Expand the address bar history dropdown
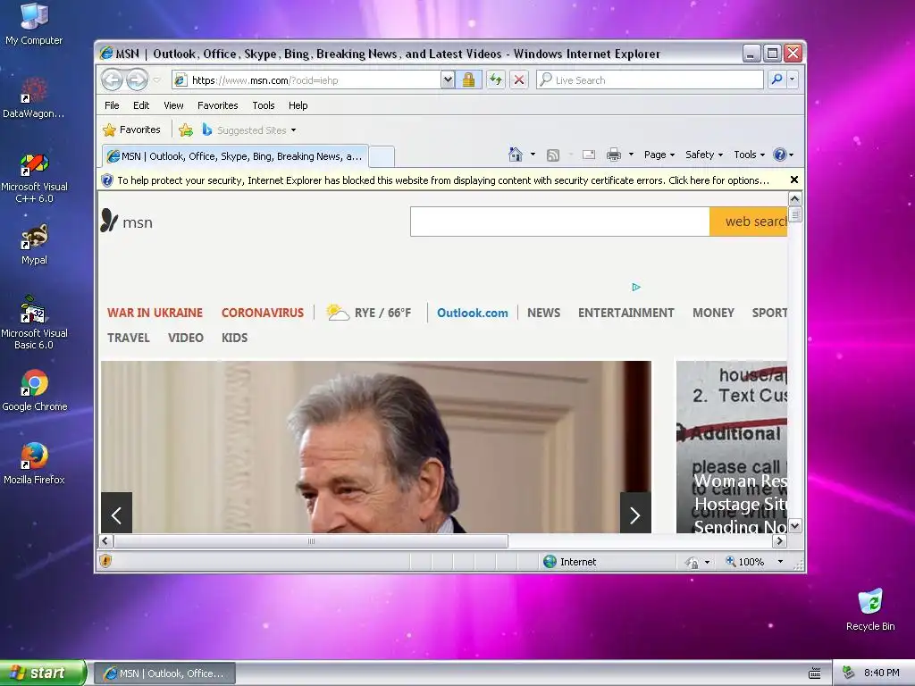 [447, 79]
